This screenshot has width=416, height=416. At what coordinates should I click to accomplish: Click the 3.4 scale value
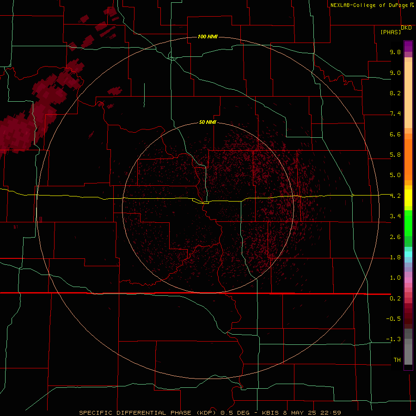pos(395,216)
